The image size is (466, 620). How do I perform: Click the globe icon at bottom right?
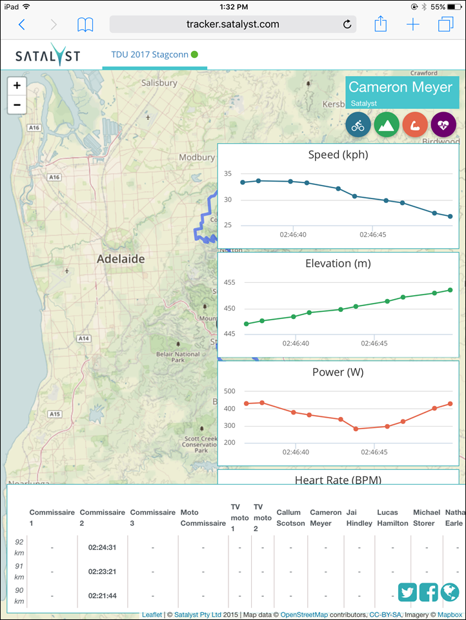click(x=450, y=592)
